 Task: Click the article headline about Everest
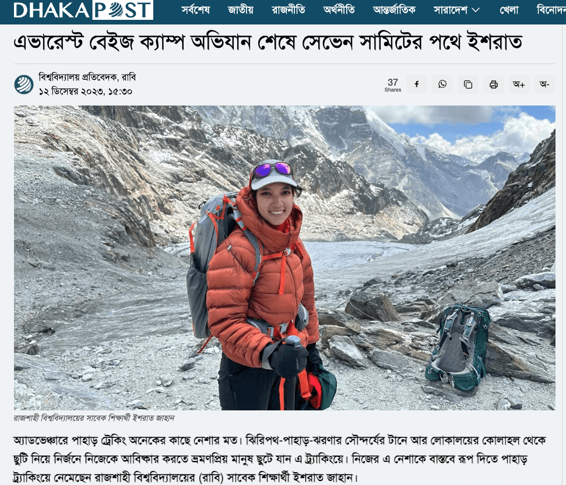[x=268, y=42]
